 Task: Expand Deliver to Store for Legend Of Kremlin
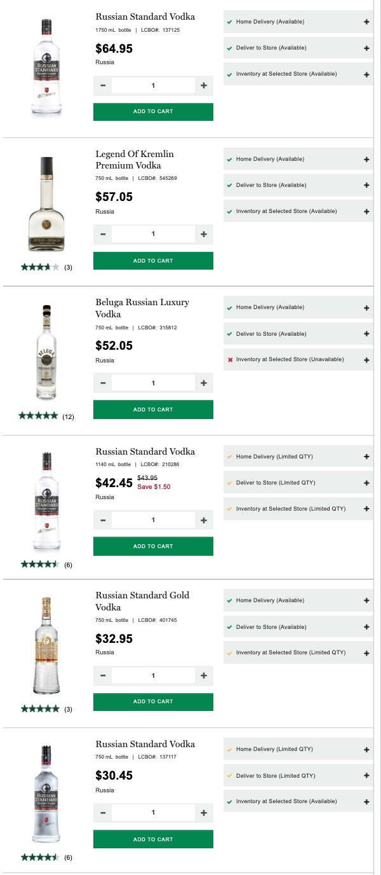pyautogui.click(x=366, y=185)
